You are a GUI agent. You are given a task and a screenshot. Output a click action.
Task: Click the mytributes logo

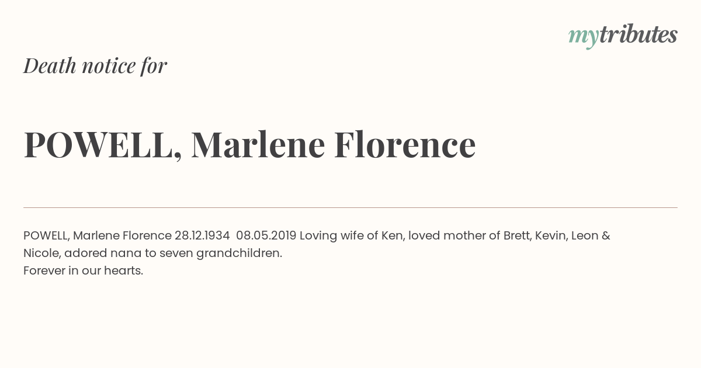623,36
